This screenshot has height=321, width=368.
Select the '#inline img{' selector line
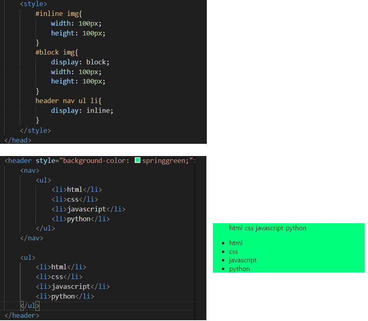pyautogui.click(x=59, y=13)
